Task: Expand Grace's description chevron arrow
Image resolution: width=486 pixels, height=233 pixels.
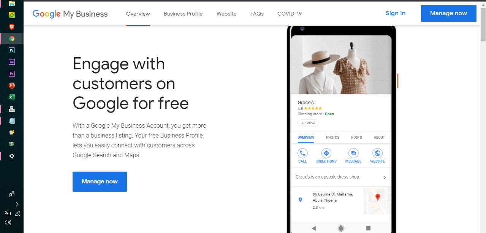Action: click(385, 177)
